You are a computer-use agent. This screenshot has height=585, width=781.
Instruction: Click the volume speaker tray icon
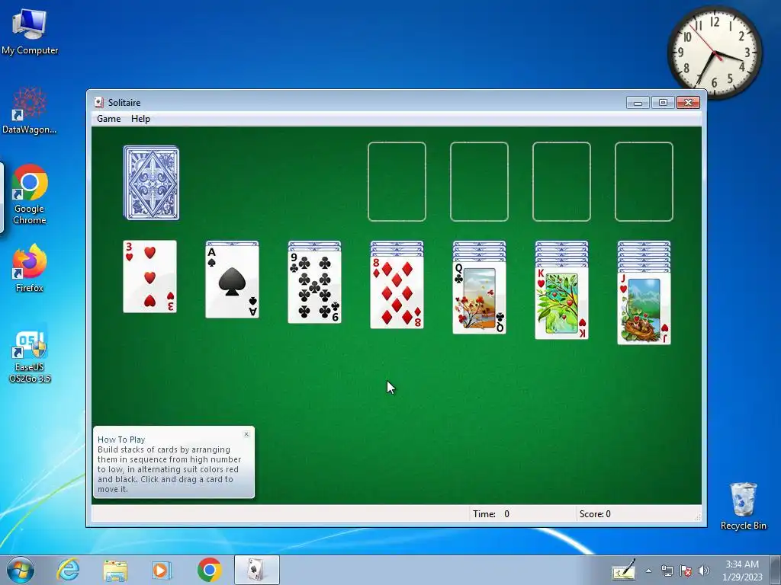click(704, 571)
